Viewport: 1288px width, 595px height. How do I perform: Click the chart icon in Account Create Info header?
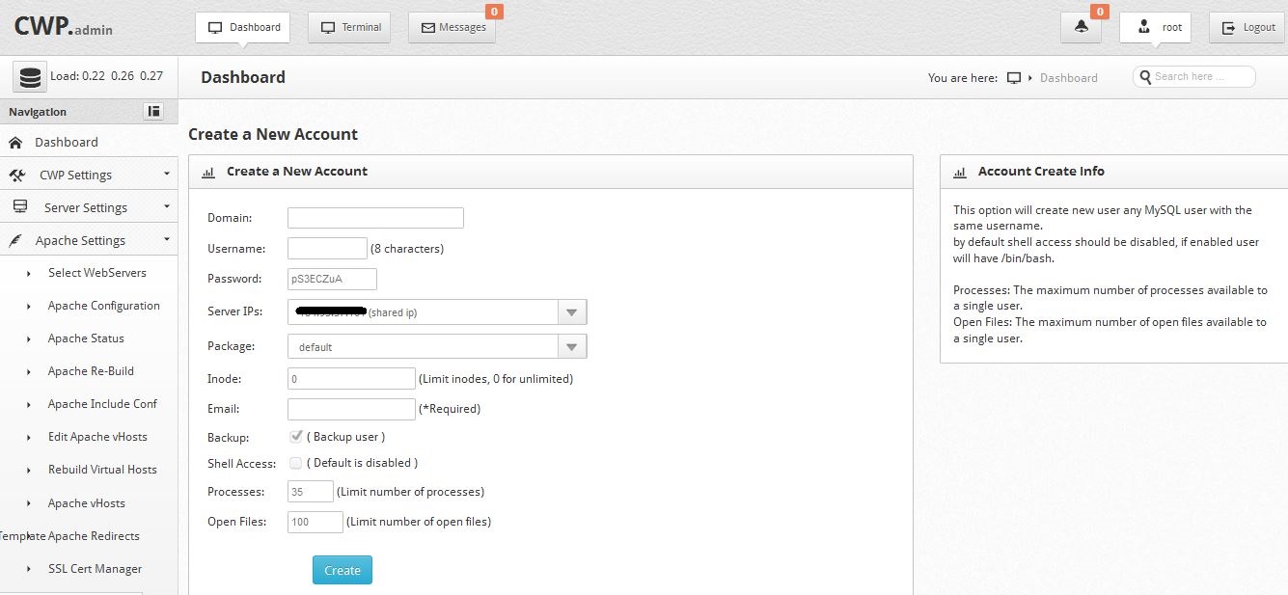pos(959,173)
